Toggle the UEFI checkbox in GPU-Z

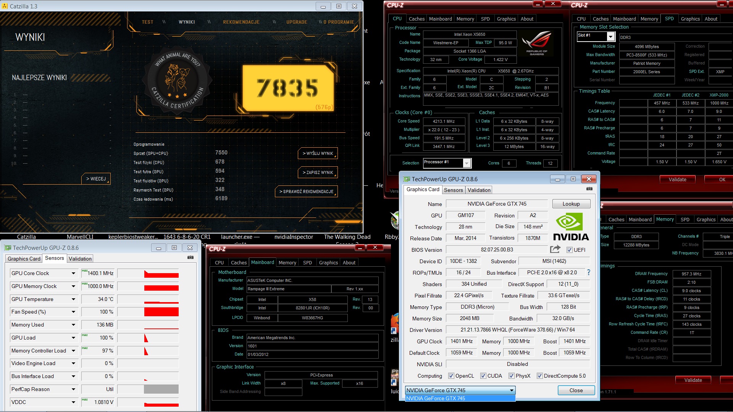[569, 250]
